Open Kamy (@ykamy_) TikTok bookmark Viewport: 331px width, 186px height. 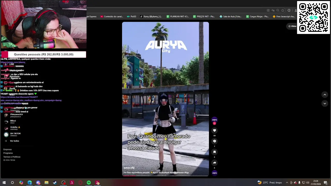151,17
